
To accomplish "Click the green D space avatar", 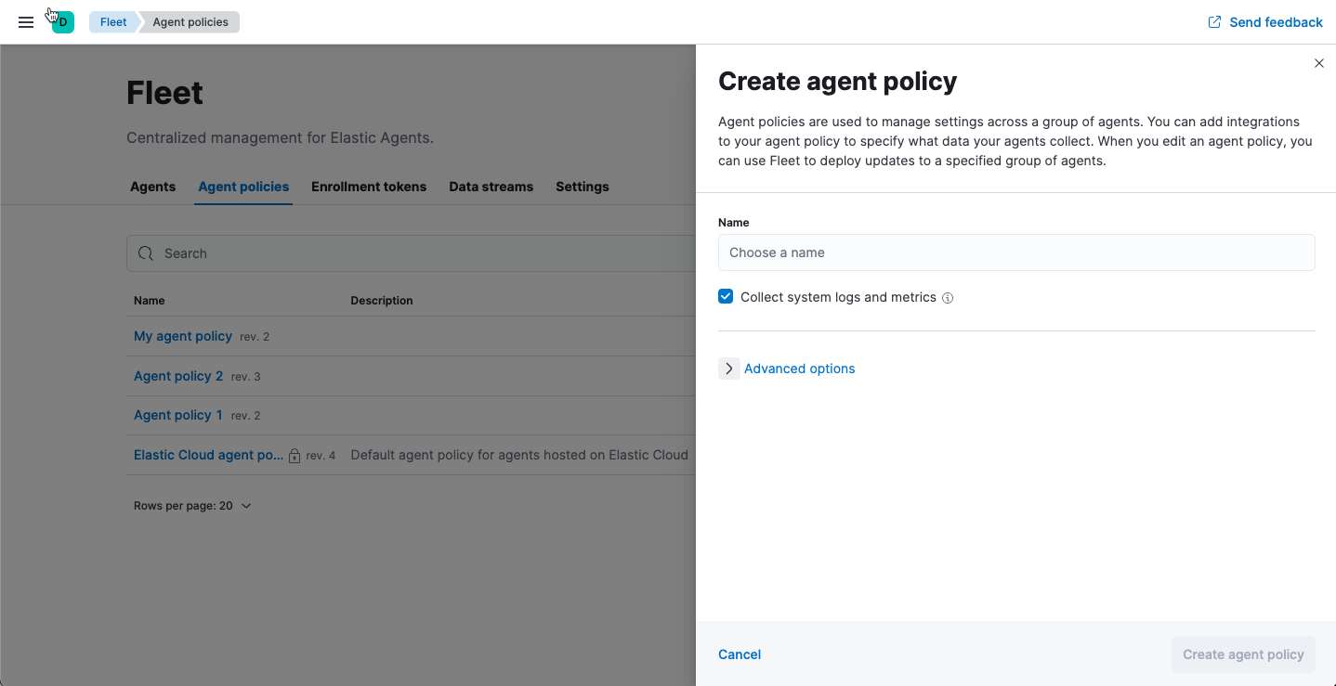I will [63, 22].
